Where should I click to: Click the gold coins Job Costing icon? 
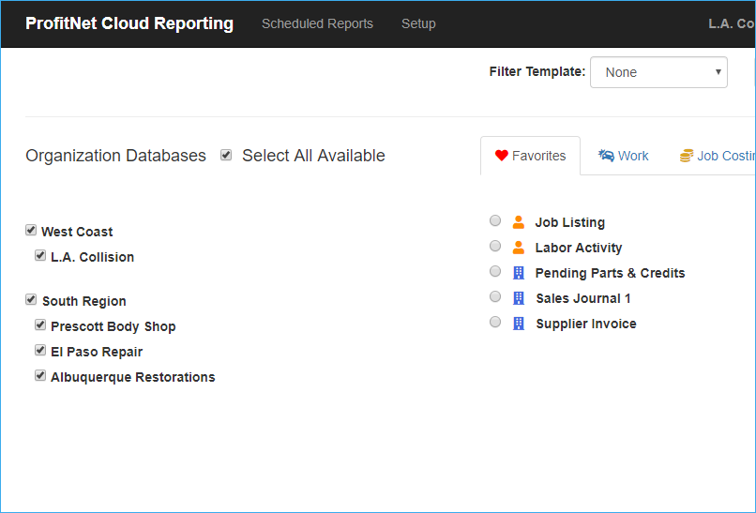pyautogui.click(x=687, y=156)
